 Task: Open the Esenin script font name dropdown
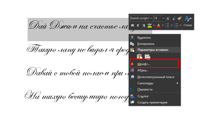coord(151,18)
